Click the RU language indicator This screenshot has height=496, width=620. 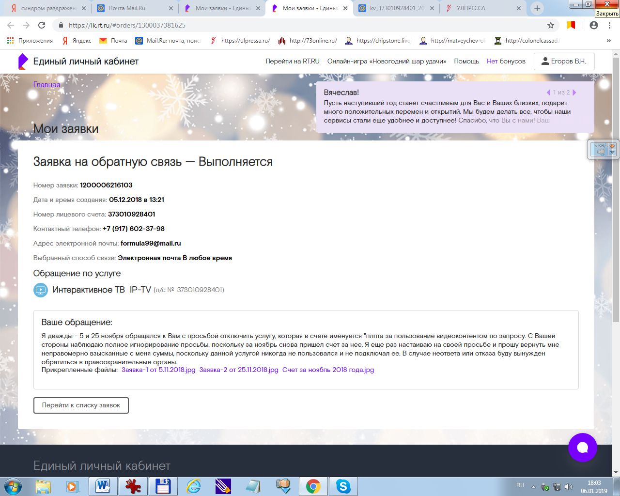[x=520, y=485]
